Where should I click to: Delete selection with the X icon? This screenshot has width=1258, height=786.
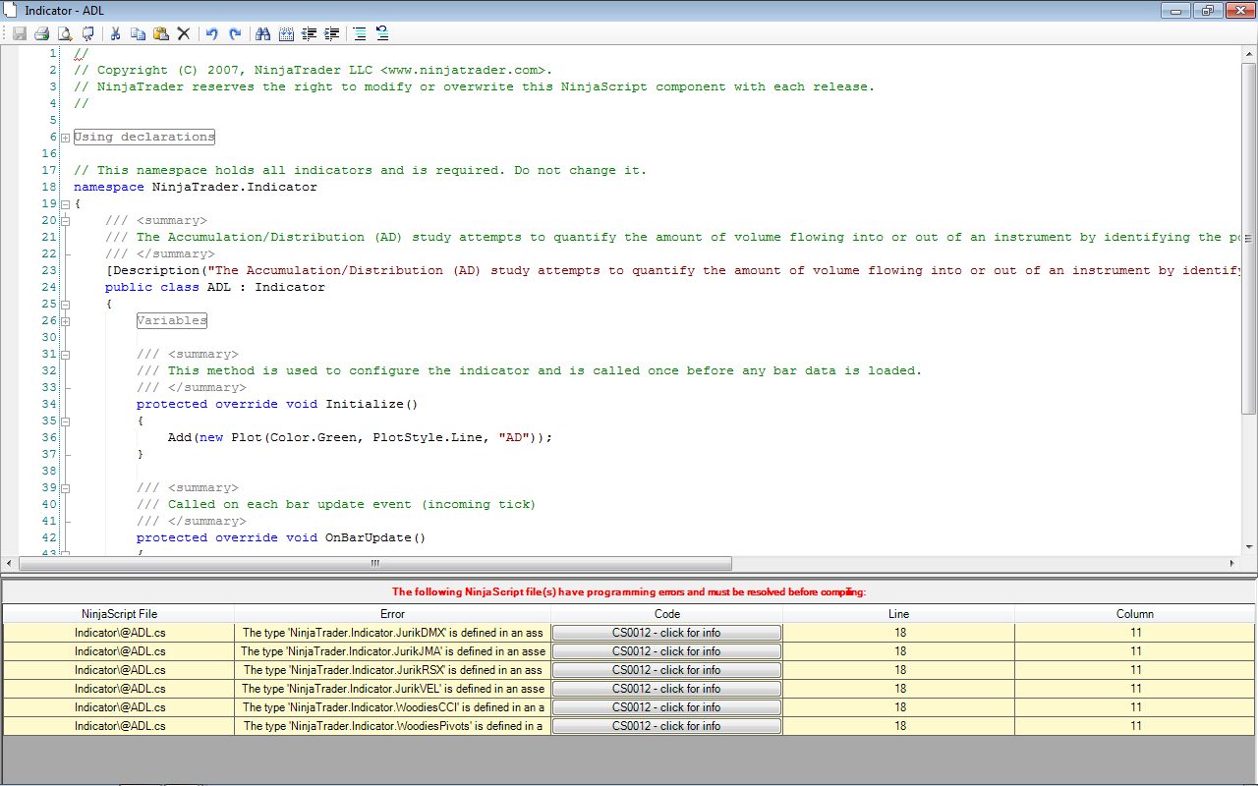183,33
